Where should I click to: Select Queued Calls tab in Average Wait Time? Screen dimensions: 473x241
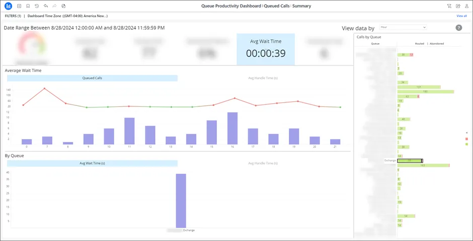coord(92,78)
